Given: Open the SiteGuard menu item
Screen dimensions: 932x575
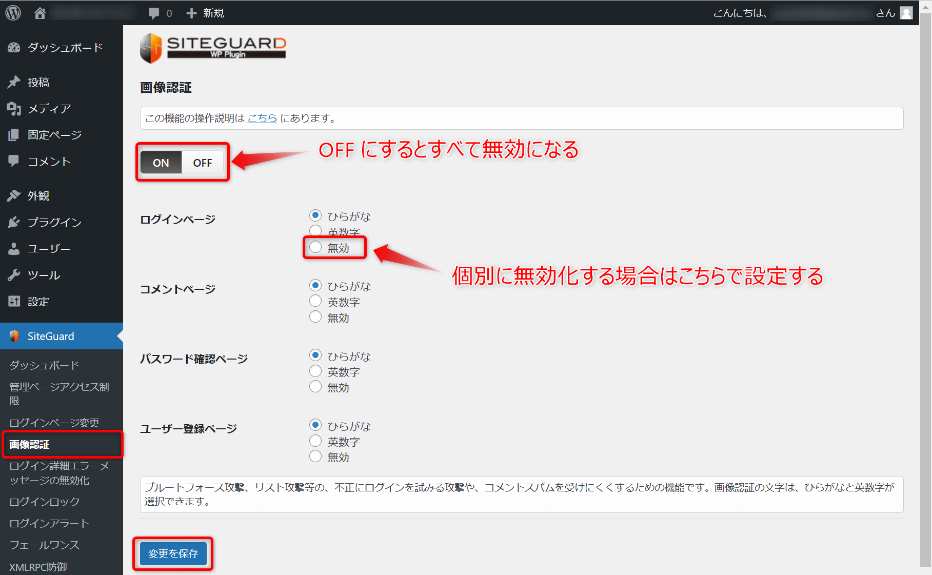Looking at the screenshot, I should coord(62,336).
